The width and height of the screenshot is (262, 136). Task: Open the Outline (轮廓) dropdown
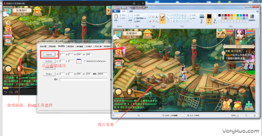click(193, 15)
